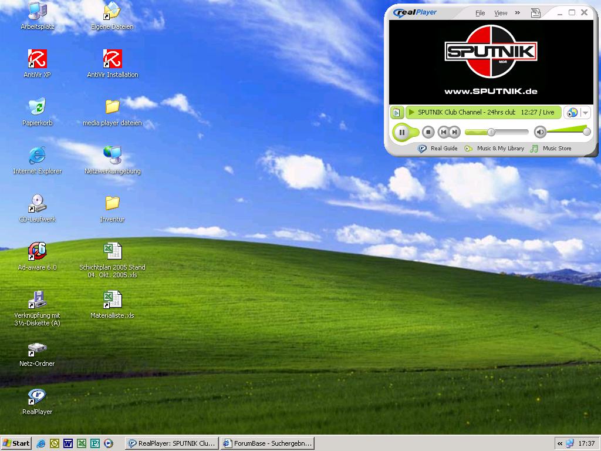601x451 pixels.
Task: Select Materialliste.xls file icon
Action: (x=112, y=305)
